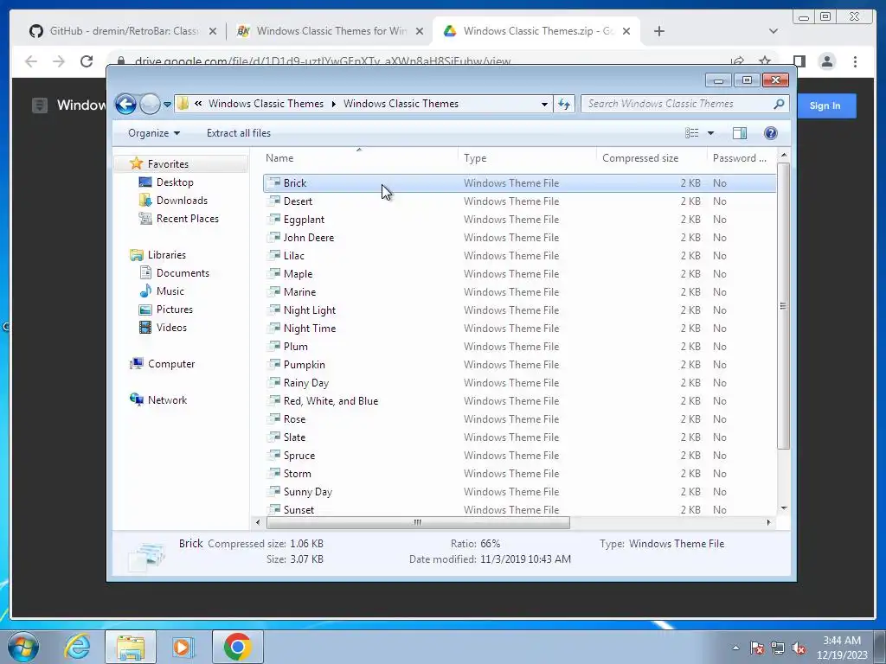This screenshot has height=664, width=886.
Task: Toggle the preview pane button
Action: tap(740, 133)
